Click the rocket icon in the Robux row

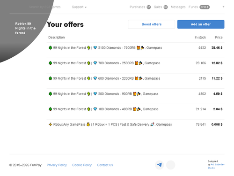click(x=152, y=124)
